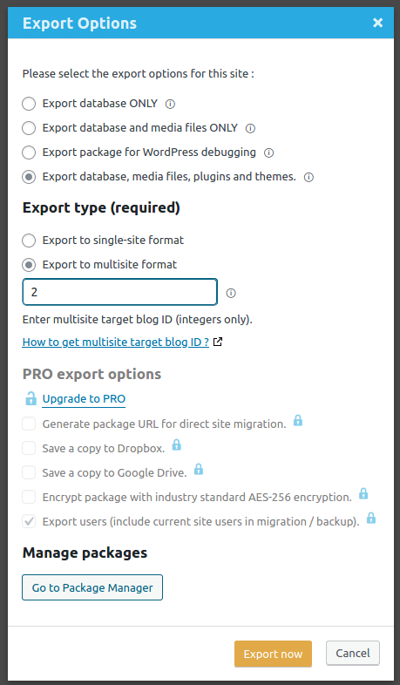Image resolution: width=400 pixels, height=685 pixels.
Task: Click lock icon beside direct site migration
Action: pyautogui.click(x=298, y=420)
